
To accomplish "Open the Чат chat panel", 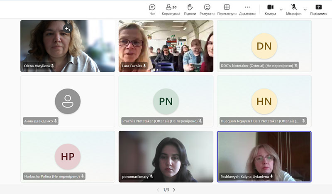I will tap(152, 10).
